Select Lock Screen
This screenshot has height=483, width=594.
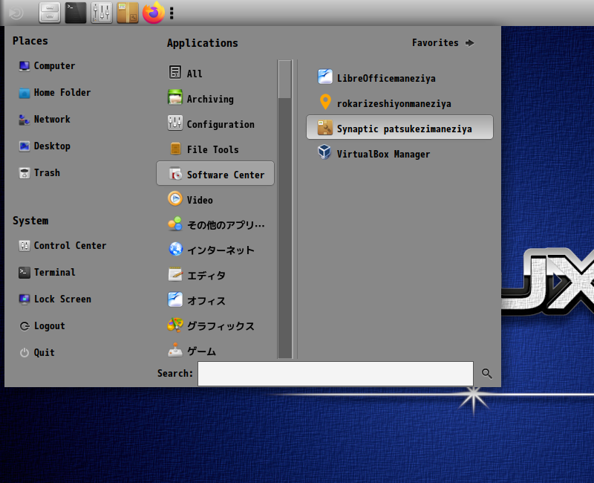(x=55, y=299)
